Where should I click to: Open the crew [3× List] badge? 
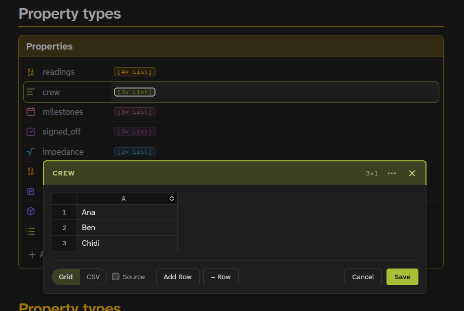pyautogui.click(x=135, y=92)
